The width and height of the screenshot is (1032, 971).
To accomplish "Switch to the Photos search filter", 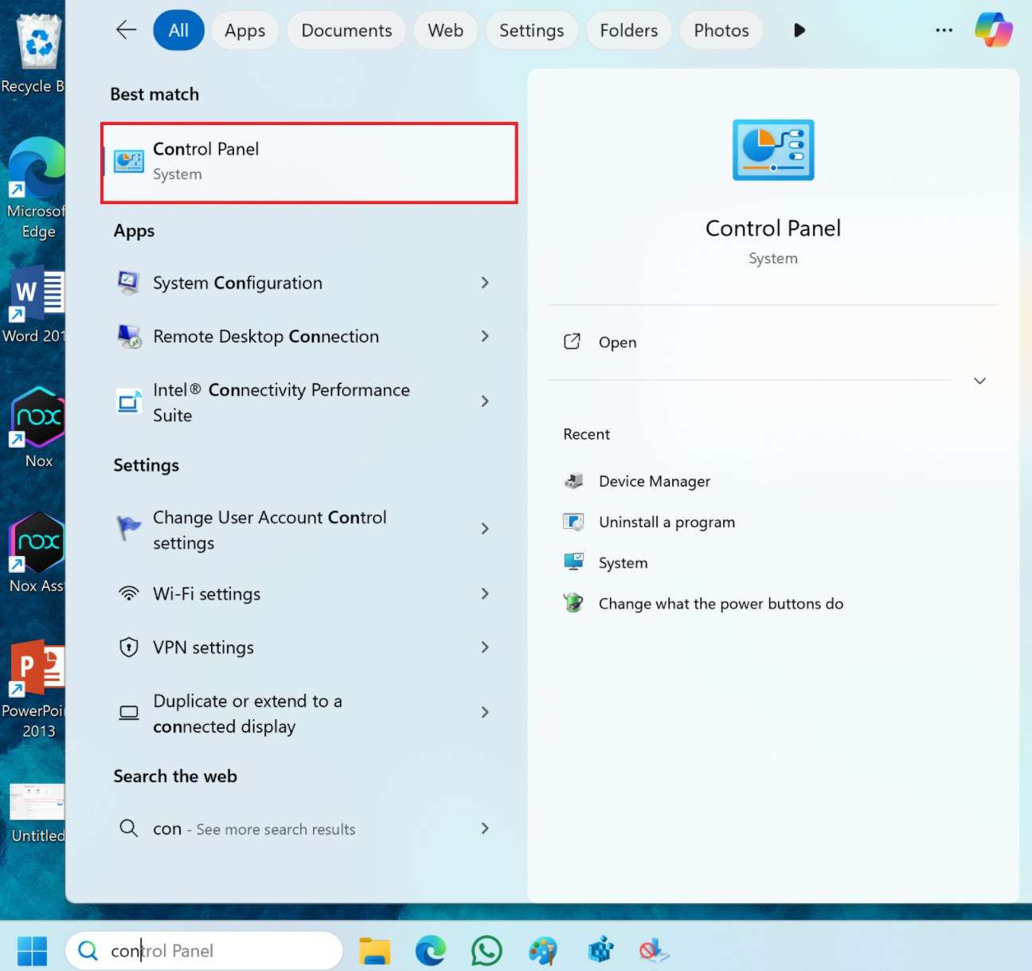I will click(x=721, y=29).
